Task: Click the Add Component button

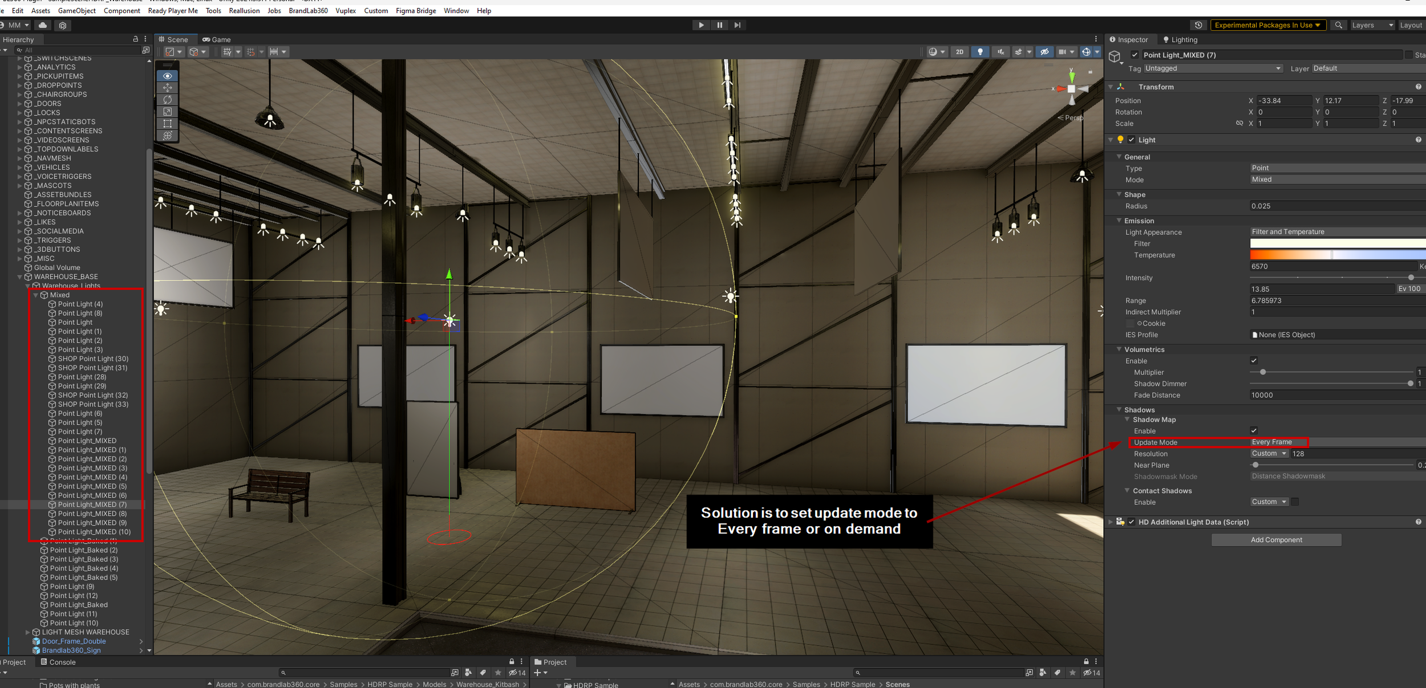Action: 1276,540
